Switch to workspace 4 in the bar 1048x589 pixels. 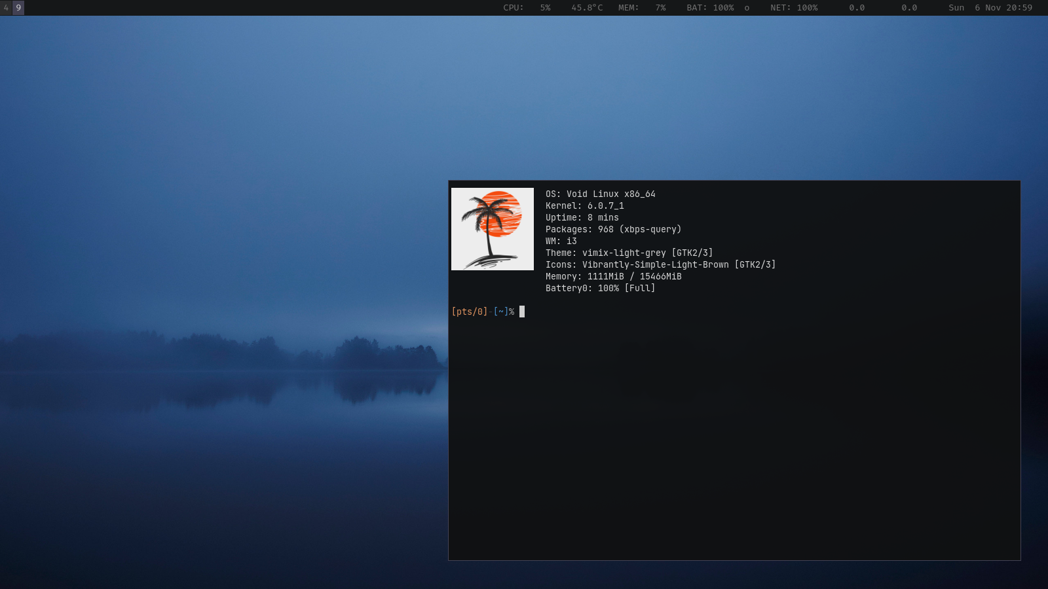tap(6, 8)
